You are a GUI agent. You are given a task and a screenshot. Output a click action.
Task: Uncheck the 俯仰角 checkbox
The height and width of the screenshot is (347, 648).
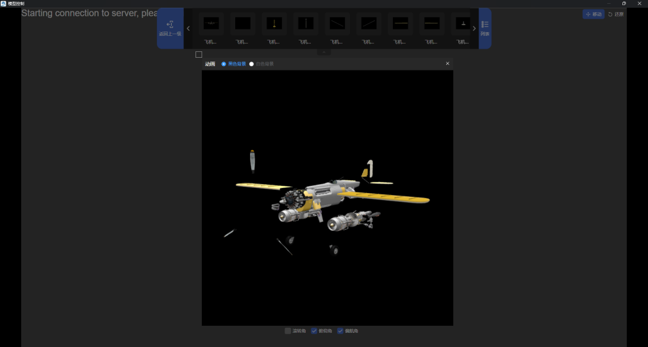click(314, 331)
